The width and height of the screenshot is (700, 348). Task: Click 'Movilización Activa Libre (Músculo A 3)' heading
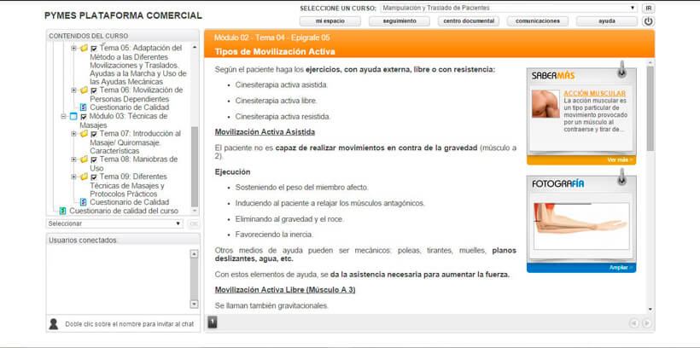click(x=285, y=289)
